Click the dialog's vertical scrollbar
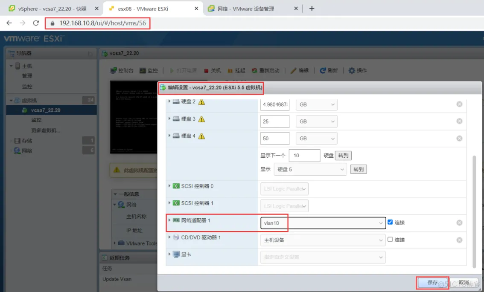Screen dimensions: 484x292 coord(475,211)
